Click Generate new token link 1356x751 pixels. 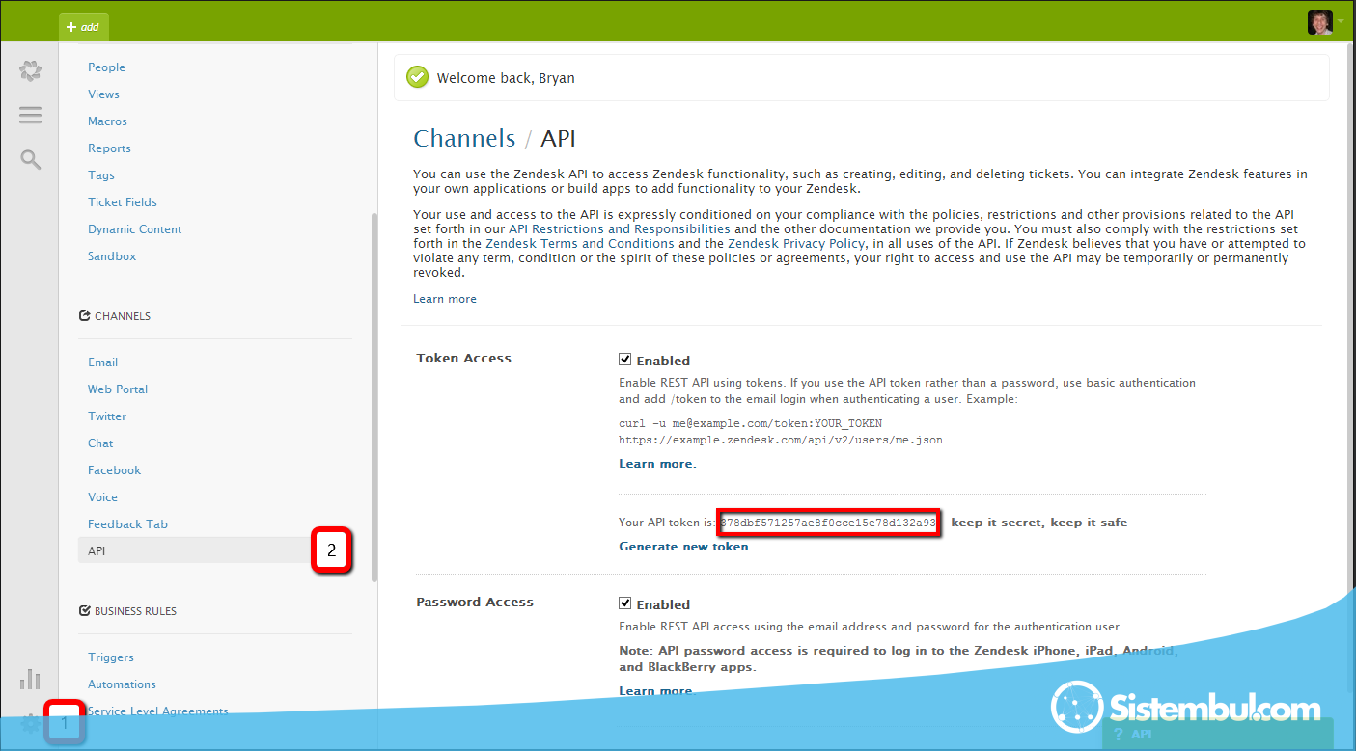click(x=683, y=547)
